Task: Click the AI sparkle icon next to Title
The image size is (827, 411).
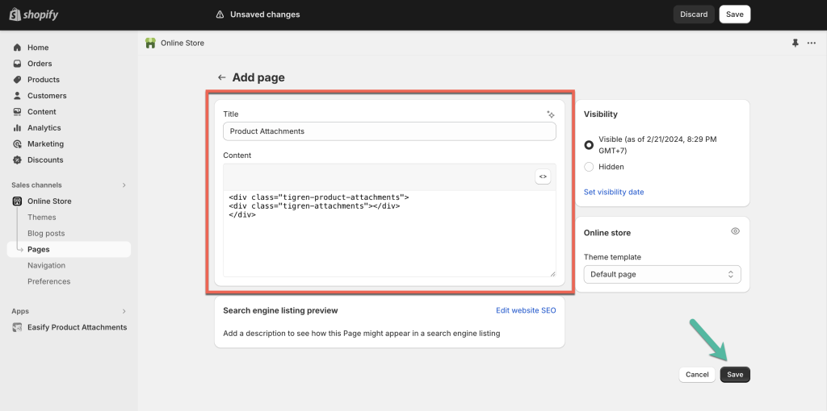Action: point(551,114)
